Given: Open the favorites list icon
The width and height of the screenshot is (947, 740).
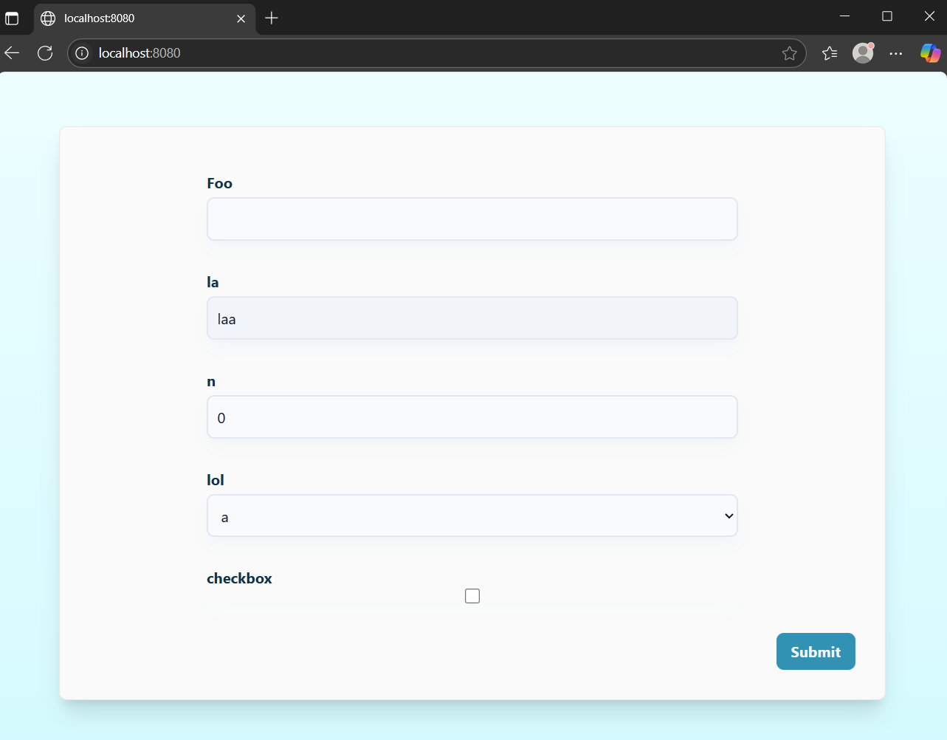Looking at the screenshot, I should tap(830, 53).
